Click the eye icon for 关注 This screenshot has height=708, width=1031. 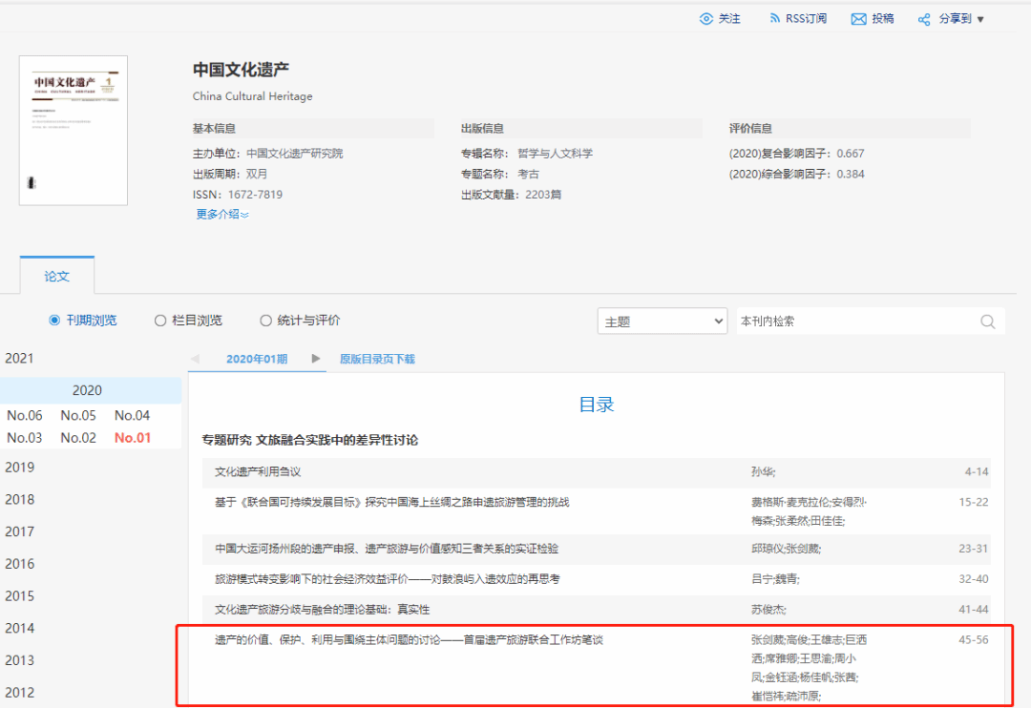pyautogui.click(x=706, y=19)
